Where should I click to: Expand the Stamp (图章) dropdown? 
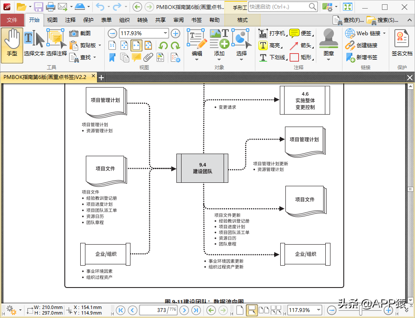[328, 59]
